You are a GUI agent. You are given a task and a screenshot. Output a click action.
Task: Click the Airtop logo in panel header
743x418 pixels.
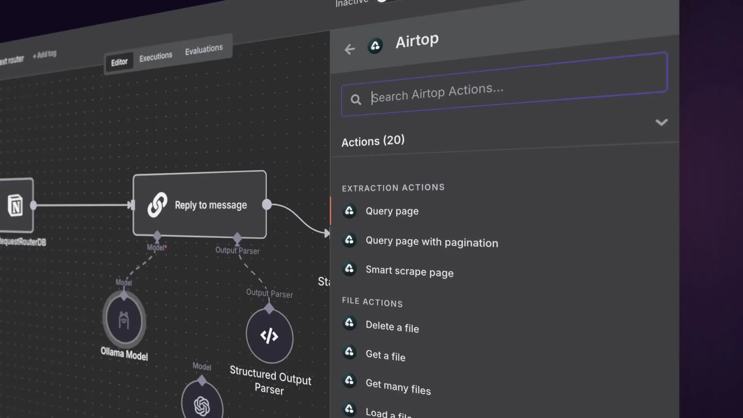click(375, 46)
